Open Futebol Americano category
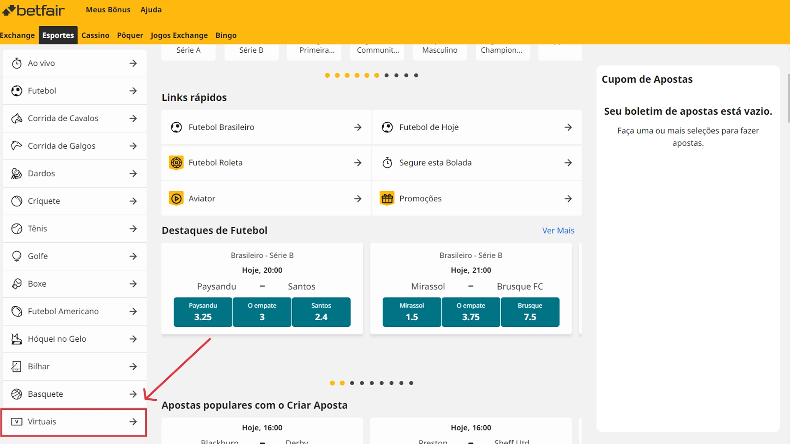This screenshot has width=790, height=444. (x=75, y=311)
